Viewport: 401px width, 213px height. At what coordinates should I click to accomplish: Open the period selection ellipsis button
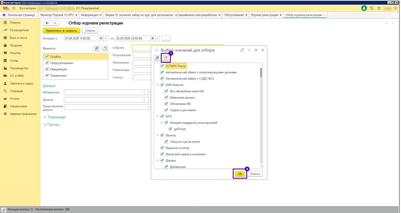tap(166, 39)
